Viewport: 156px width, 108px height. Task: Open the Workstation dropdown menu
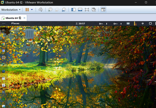[x=11, y=10]
